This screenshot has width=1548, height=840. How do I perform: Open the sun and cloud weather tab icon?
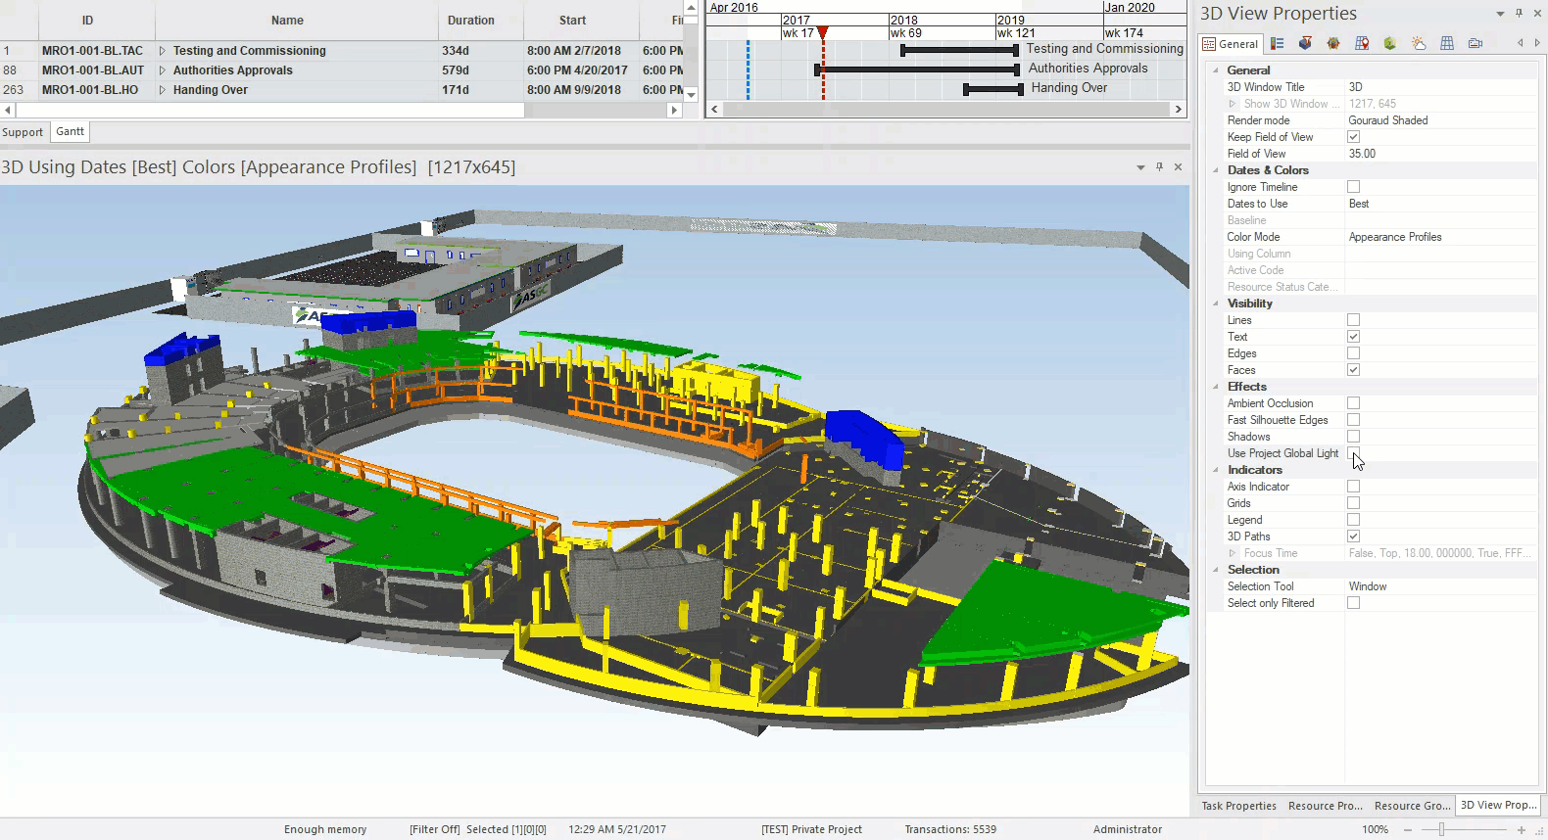(x=1419, y=44)
